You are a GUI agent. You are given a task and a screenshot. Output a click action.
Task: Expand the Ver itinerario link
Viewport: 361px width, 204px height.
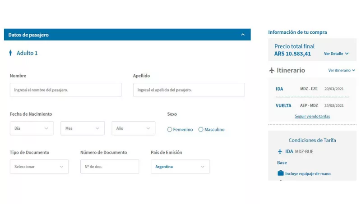[342, 70]
